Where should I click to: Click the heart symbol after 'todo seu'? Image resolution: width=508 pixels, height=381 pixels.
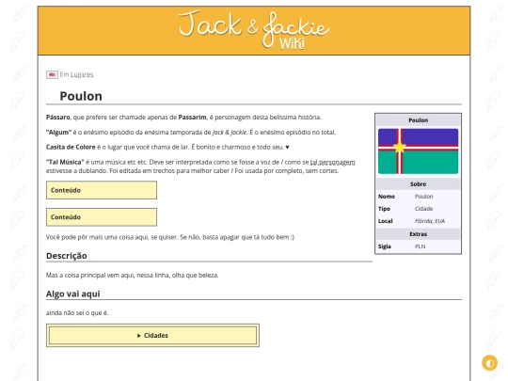click(287, 148)
